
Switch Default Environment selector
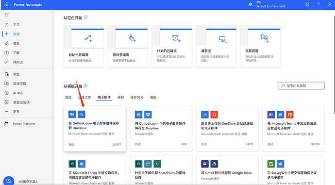[270, 6]
